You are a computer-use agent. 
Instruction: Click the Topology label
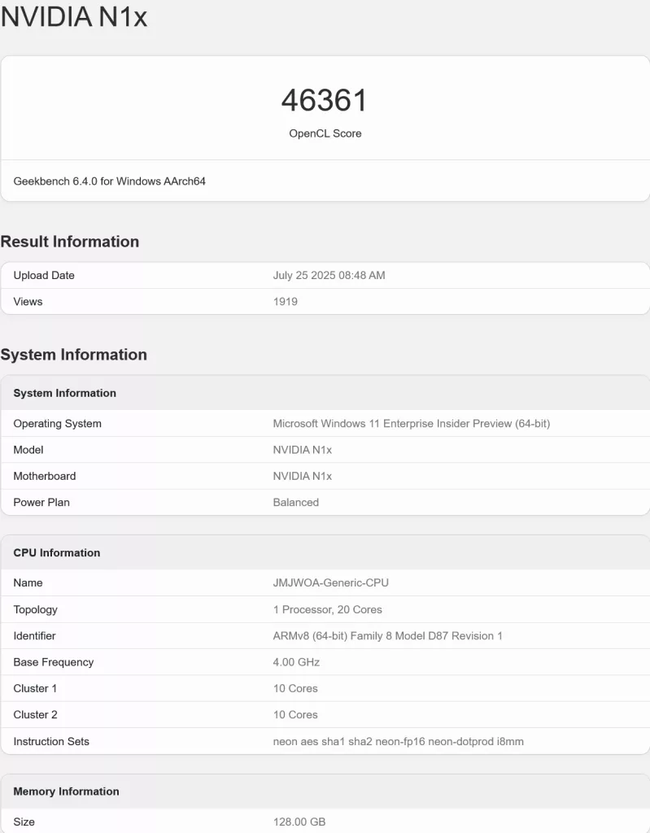pos(35,609)
